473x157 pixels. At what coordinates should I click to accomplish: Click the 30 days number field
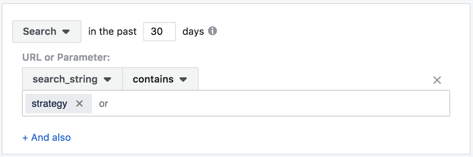tap(160, 32)
